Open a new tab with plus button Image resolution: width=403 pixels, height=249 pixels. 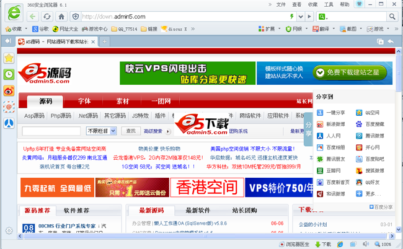pyautogui.click(x=105, y=41)
